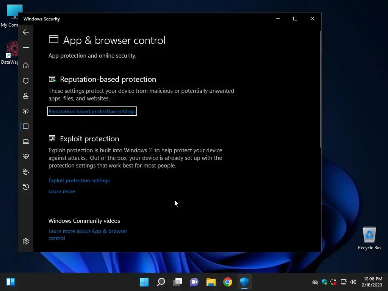
Task: Open Recycle Bin desktop icon
Action: [369, 238]
